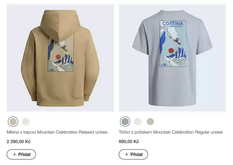Click the plus icon on the t-shirt's Přidat button

pyautogui.click(x=127, y=154)
